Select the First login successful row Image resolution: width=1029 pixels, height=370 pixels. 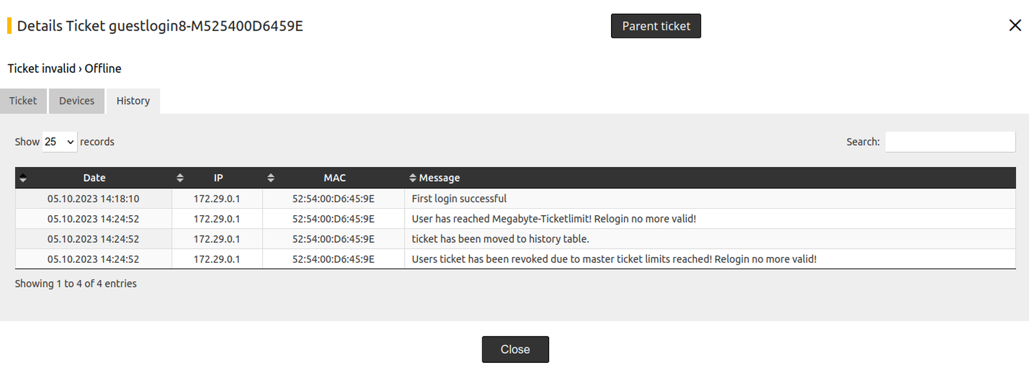tap(459, 198)
